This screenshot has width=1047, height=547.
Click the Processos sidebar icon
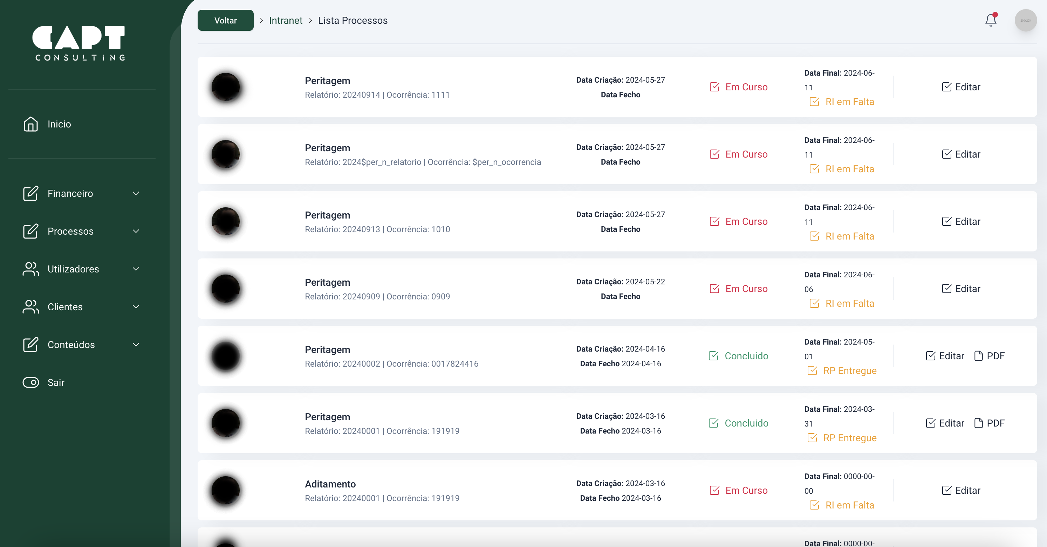pyautogui.click(x=30, y=231)
